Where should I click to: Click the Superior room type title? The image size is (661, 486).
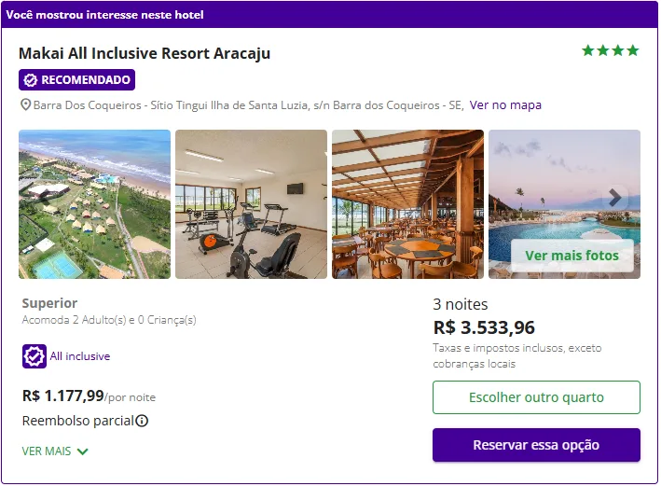point(49,303)
